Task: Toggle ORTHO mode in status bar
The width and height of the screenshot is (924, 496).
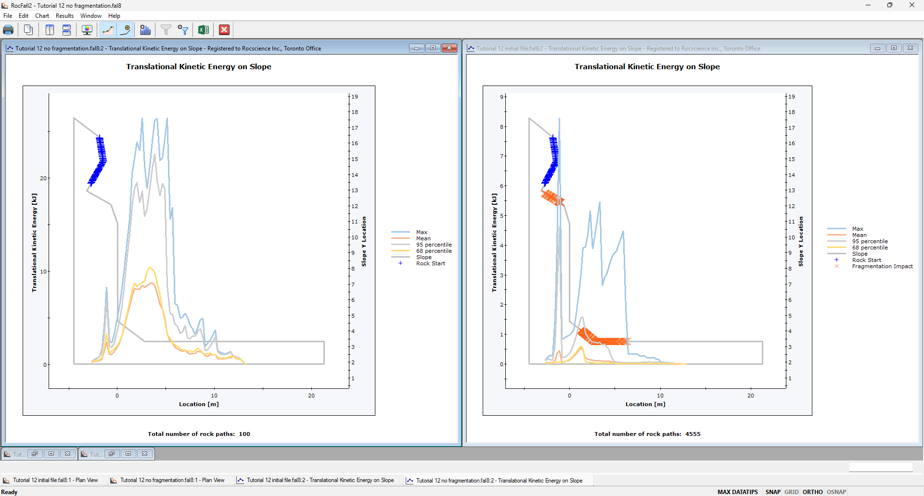Action: click(x=812, y=492)
